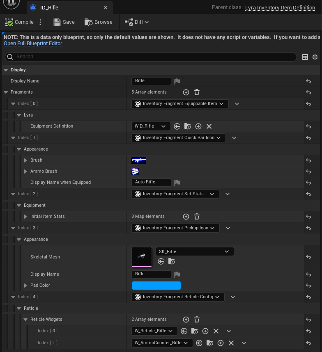Browse to W_Reticle_Rifle in Content Browser

coord(194,331)
